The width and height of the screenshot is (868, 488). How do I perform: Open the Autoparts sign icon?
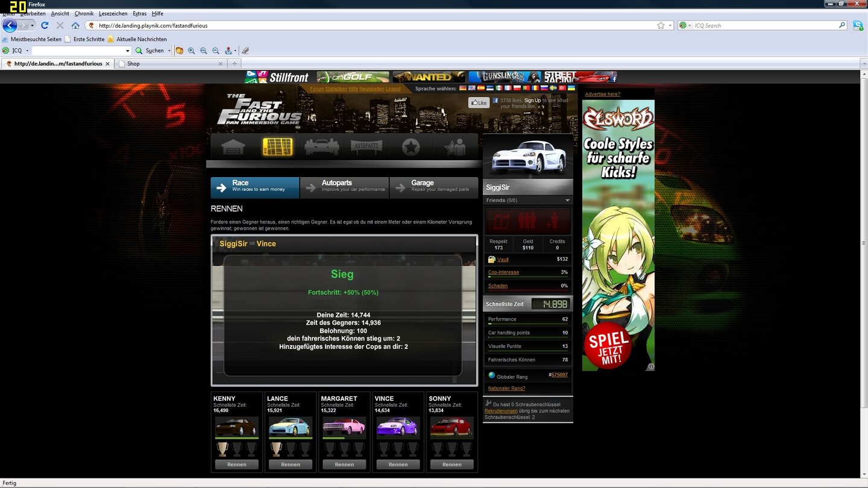click(x=366, y=147)
